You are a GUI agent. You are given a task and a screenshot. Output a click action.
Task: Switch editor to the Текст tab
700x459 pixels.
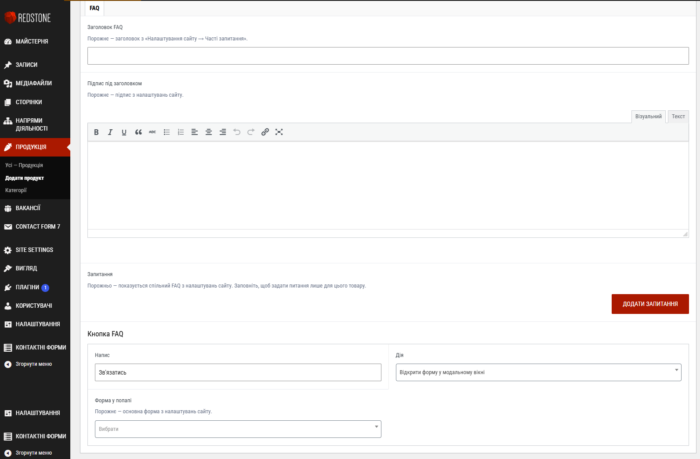(x=678, y=117)
